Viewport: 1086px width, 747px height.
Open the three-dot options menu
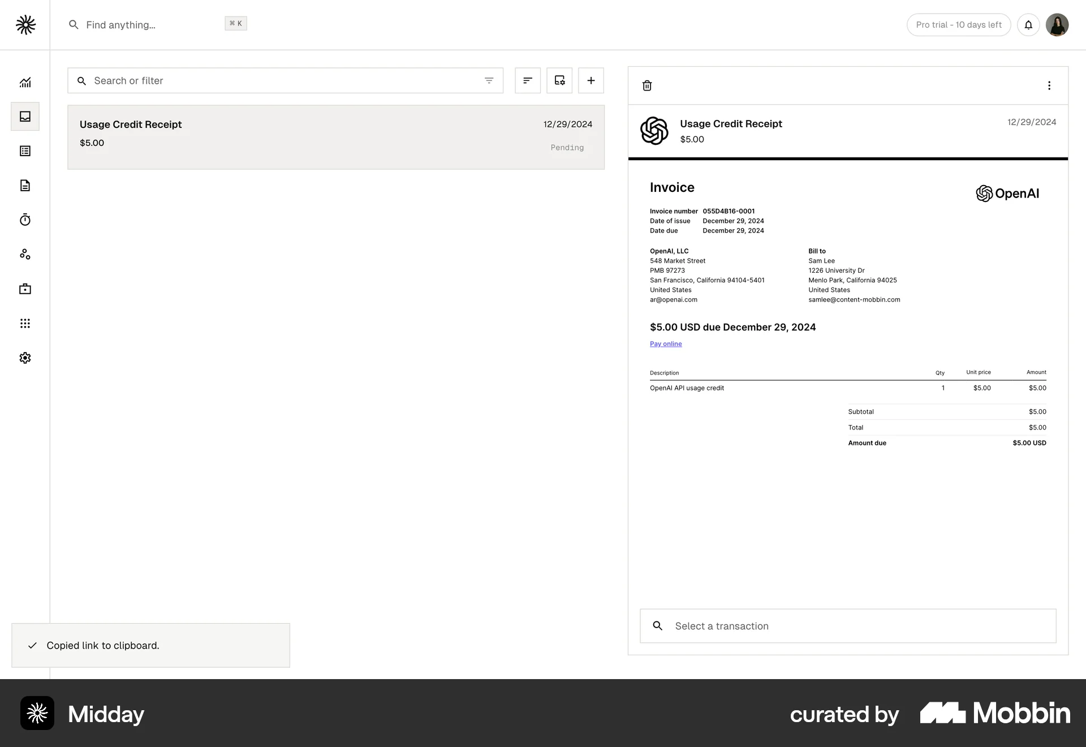[1049, 85]
